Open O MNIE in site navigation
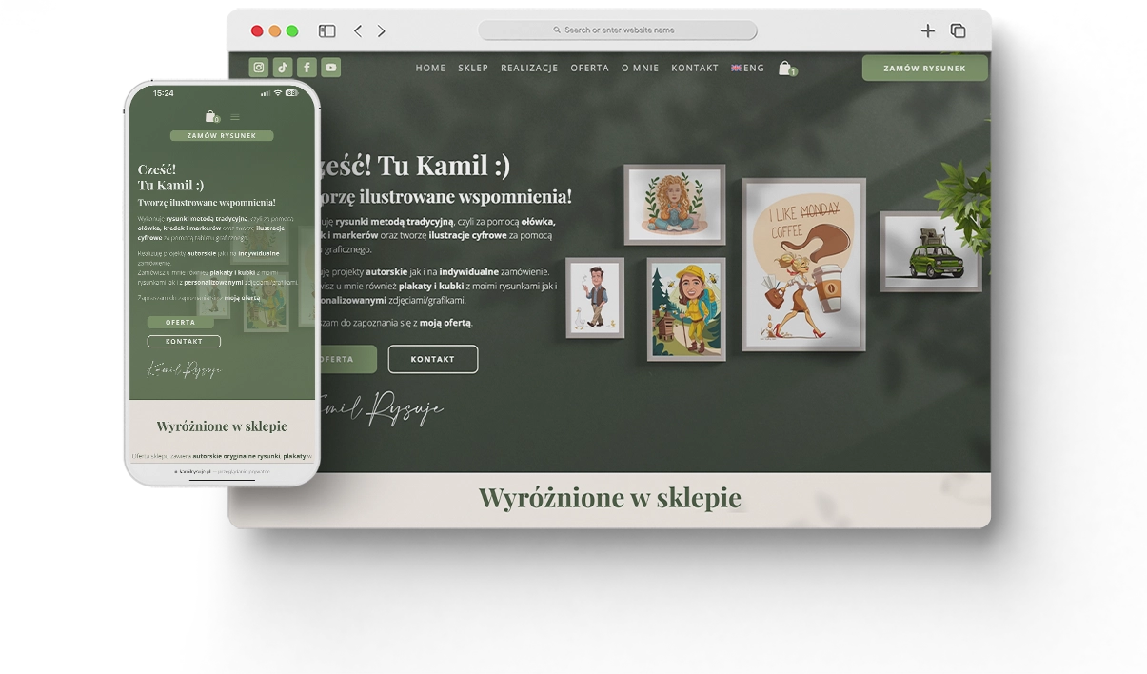The height and width of the screenshot is (674, 1147). (641, 69)
